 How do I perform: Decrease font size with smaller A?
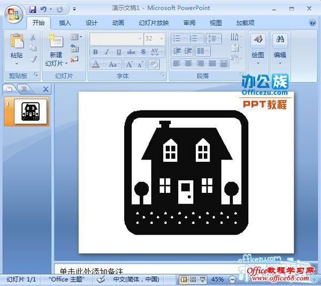tap(140, 64)
